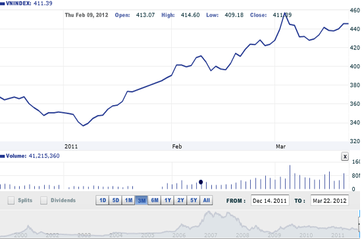The width and height of the screenshot is (362, 239).
Task: Click the 2011 axis label under main chart
Action: 71,146
